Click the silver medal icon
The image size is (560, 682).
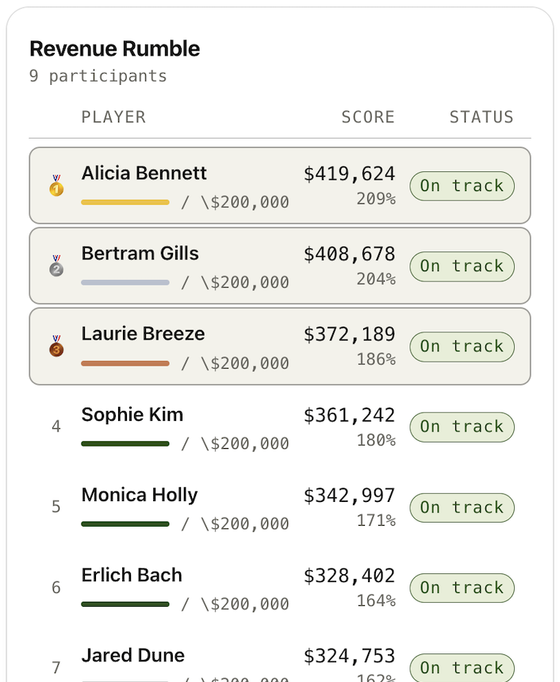point(56,266)
